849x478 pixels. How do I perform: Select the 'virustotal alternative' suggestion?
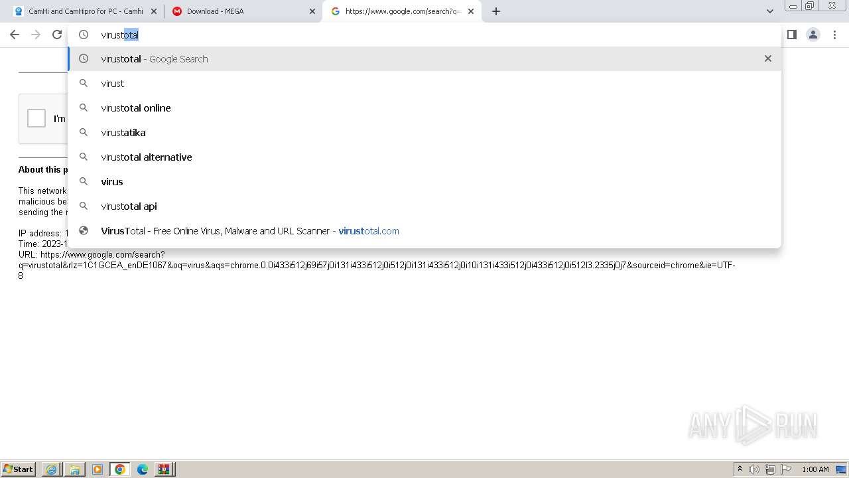pos(424,157)
